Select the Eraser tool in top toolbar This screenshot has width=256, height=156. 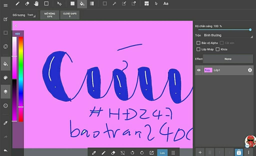[x=27, y=4]
